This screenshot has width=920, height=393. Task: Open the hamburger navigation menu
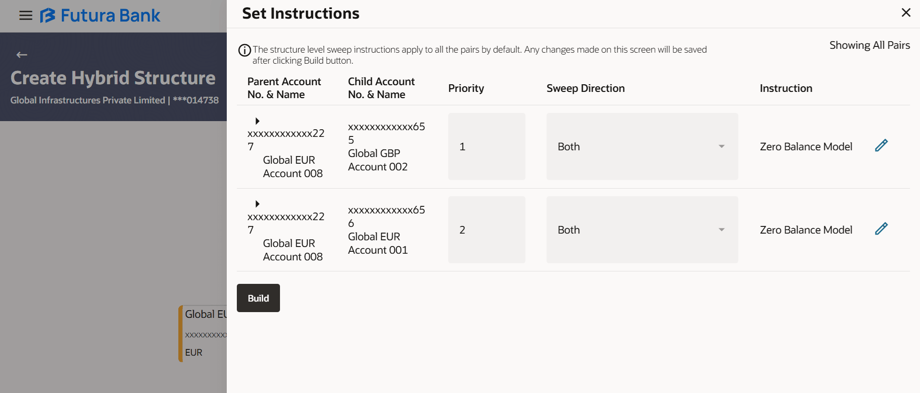tap(25, 16)
